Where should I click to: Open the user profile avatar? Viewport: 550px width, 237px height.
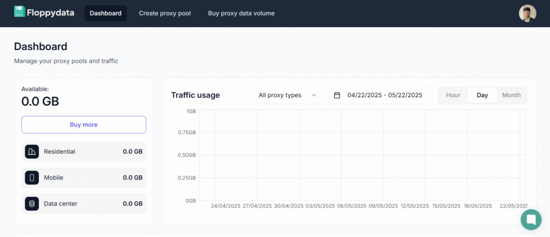(527, 13)
